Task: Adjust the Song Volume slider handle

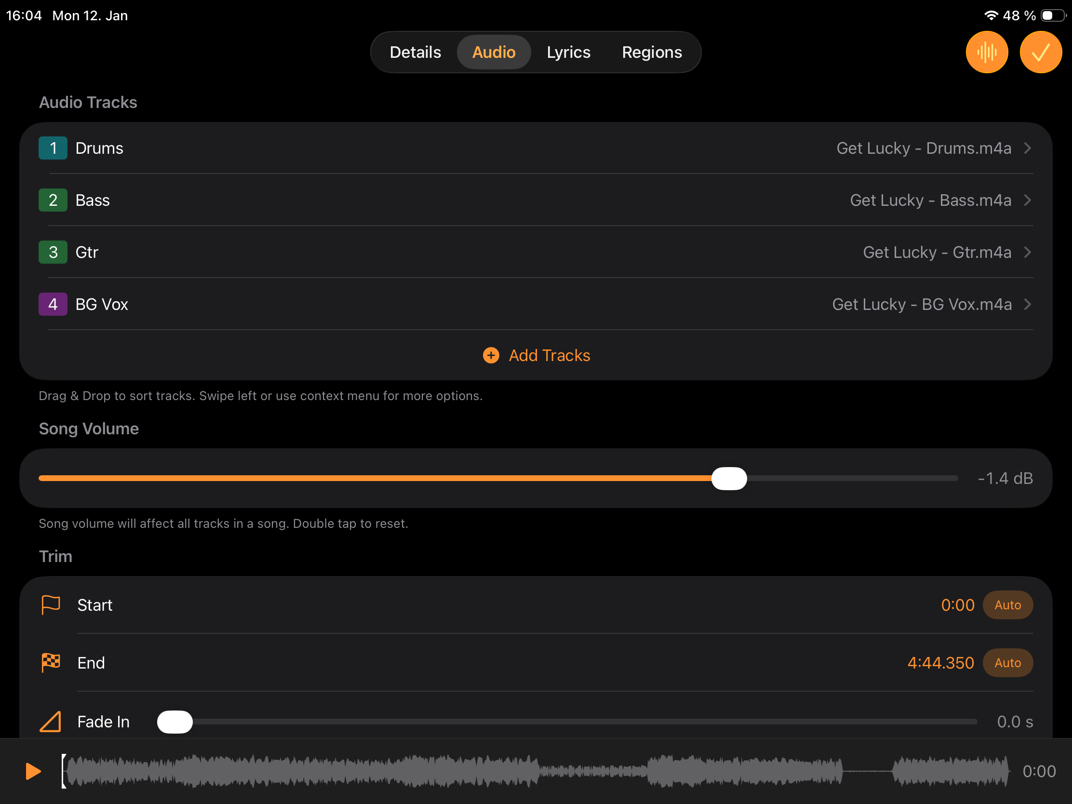Action: click(729, 478)
